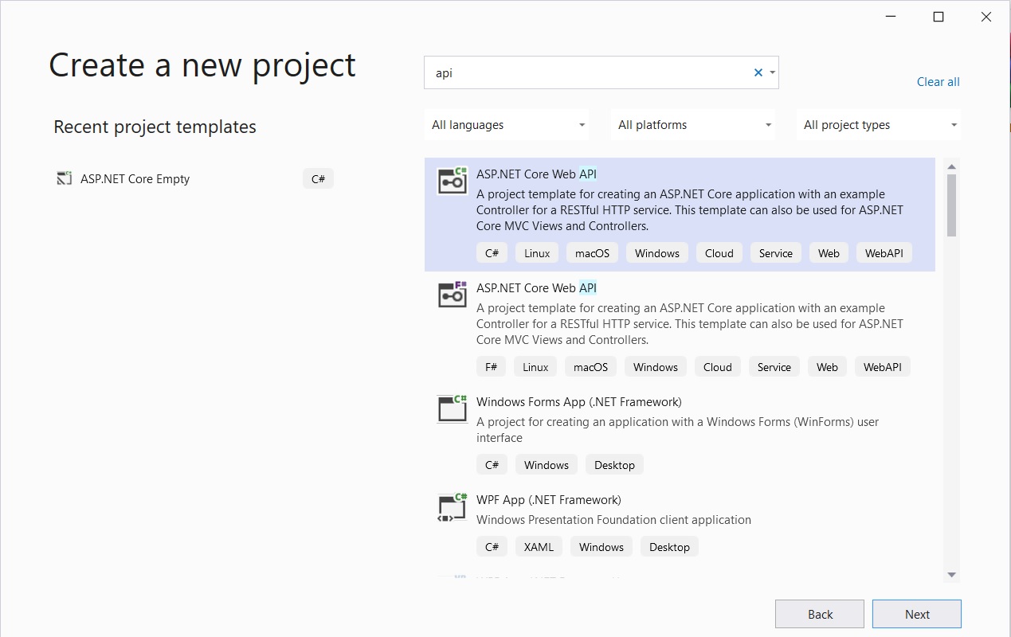The width and height of the screenshot is (1011, 637).
Task: Open the search history dropdown arrow
Action: tap(772, 72)
